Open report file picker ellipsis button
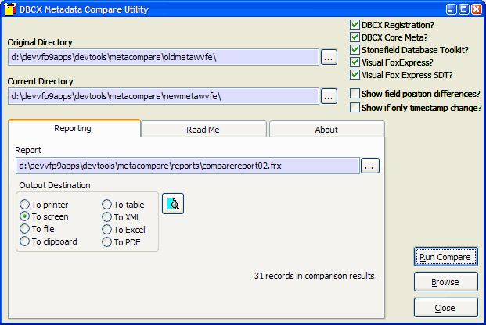Viewport: 486px width, 325px height. (x=370, y=166)
